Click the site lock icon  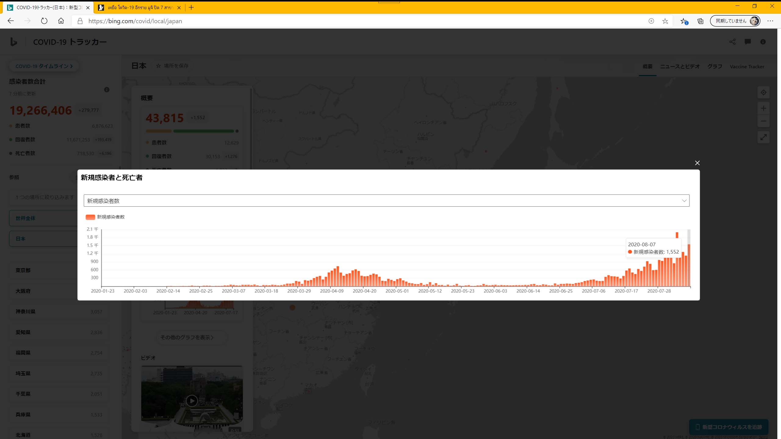(80, 21)
